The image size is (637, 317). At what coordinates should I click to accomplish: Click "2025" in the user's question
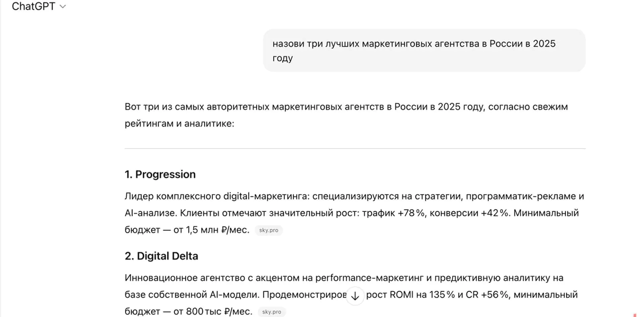(544, 44)
